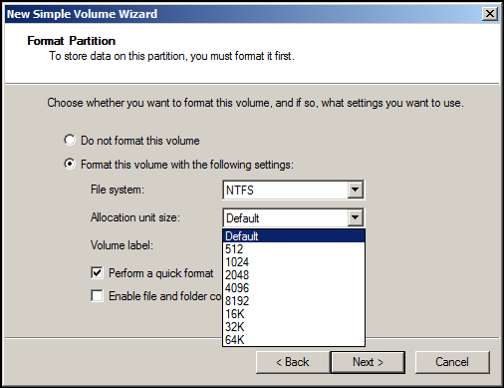Cancel the New Simple Volume Wizard

coord(452,362)
